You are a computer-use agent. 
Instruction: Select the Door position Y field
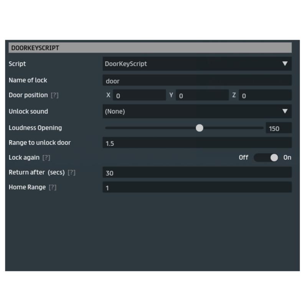(202, 96)
